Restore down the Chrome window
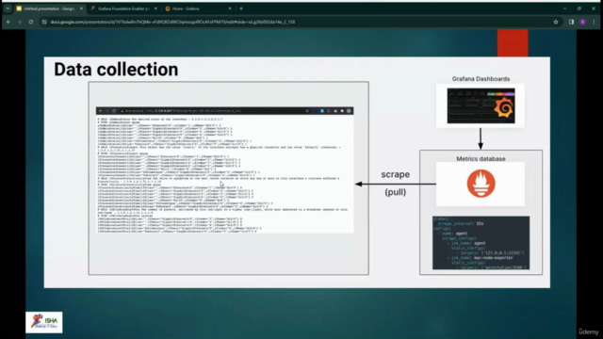The image size is (603, 339). pos(579,8)
